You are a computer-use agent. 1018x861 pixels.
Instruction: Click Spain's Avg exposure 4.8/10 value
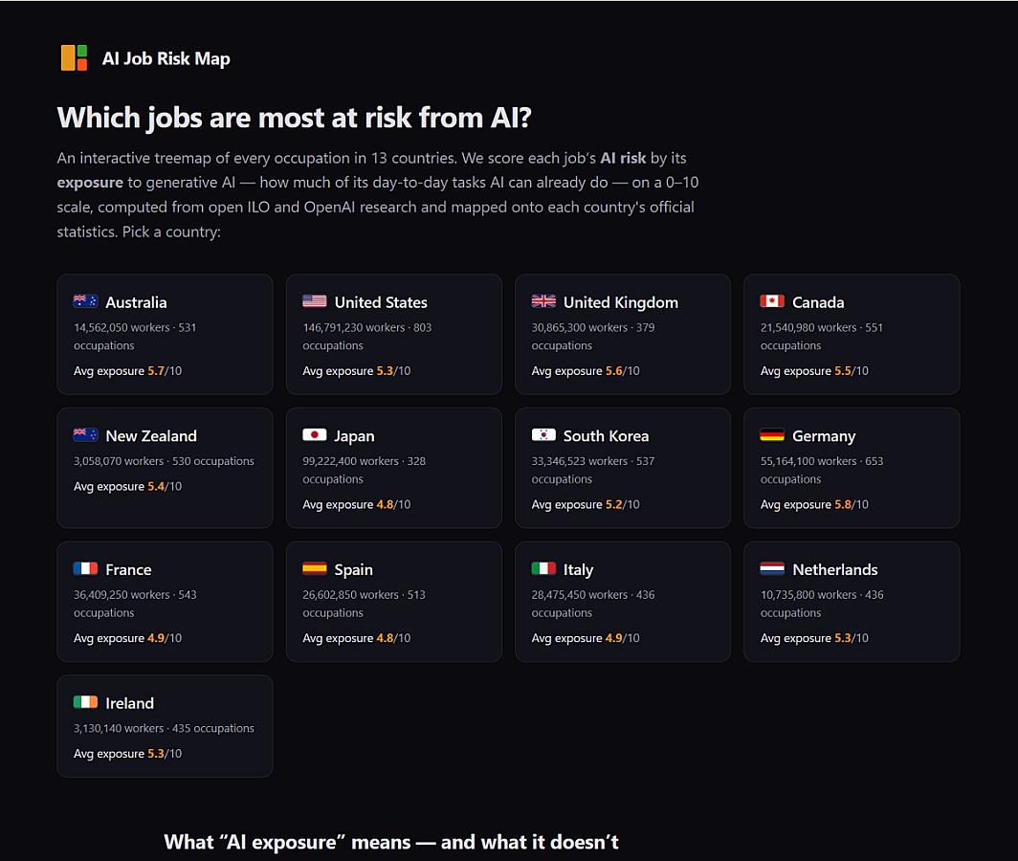(x=357, y=639)
